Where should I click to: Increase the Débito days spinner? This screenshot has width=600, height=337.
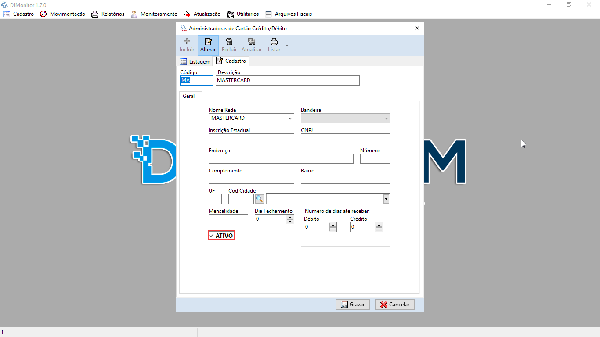(x=333, y=225)
